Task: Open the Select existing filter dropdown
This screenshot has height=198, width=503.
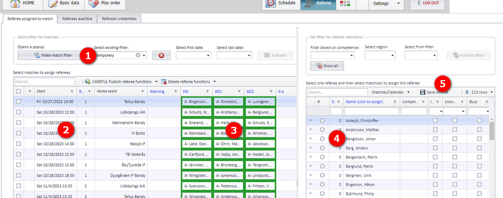Action: [144, 55]
